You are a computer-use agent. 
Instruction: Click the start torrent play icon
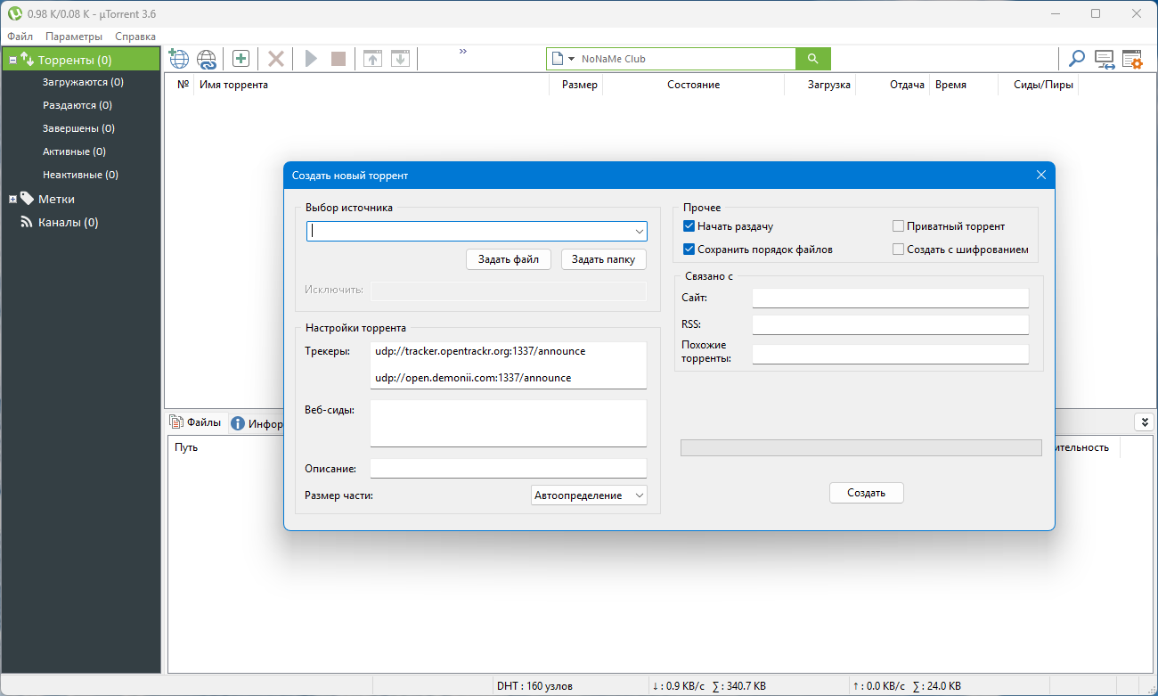coord(311,59)
